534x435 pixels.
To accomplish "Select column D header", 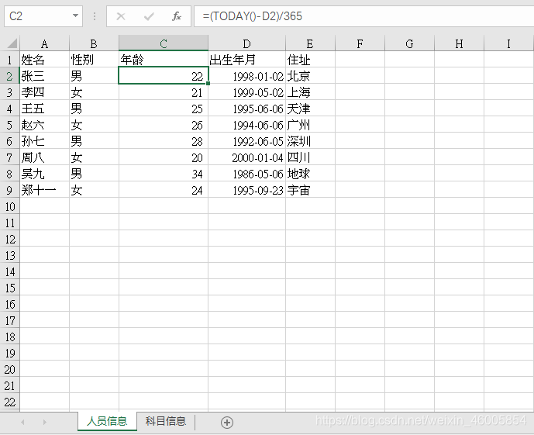I will 247,43.
